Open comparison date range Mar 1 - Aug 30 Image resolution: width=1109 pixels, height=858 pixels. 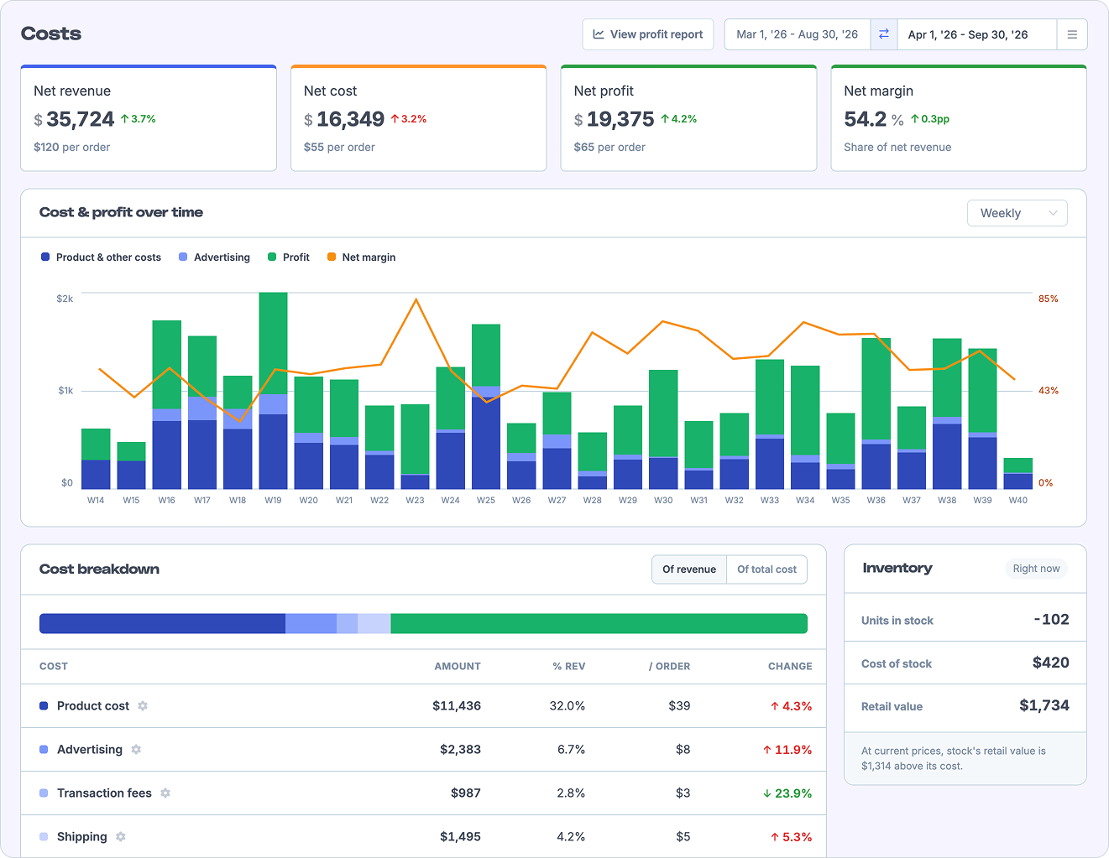tap(797, 34)
